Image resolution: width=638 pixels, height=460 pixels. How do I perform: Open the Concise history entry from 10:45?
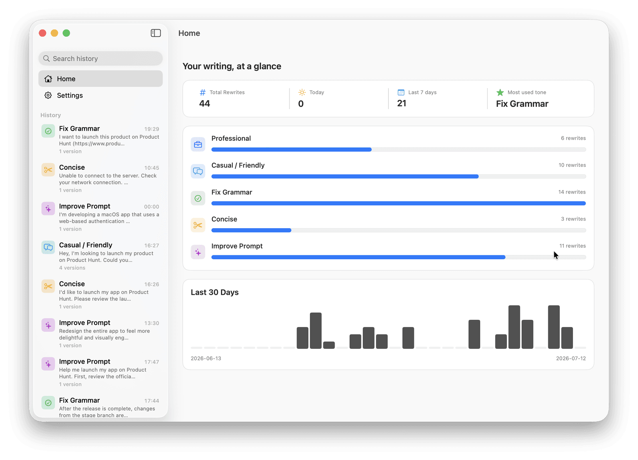pos(100,178)
